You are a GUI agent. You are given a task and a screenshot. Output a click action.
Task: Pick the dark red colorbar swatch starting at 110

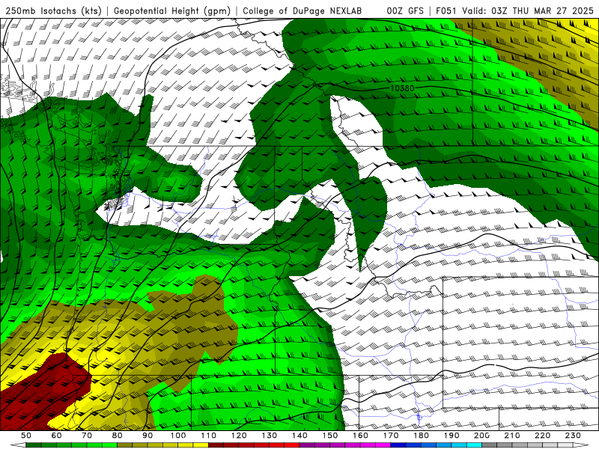216,445
